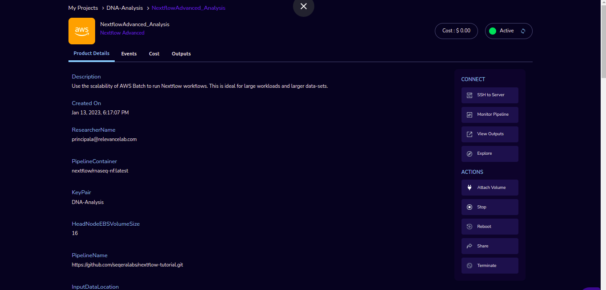606x290 pixels.
Task: Click the principala@relevancelab.com researcher value
Action: click(104, 139)
